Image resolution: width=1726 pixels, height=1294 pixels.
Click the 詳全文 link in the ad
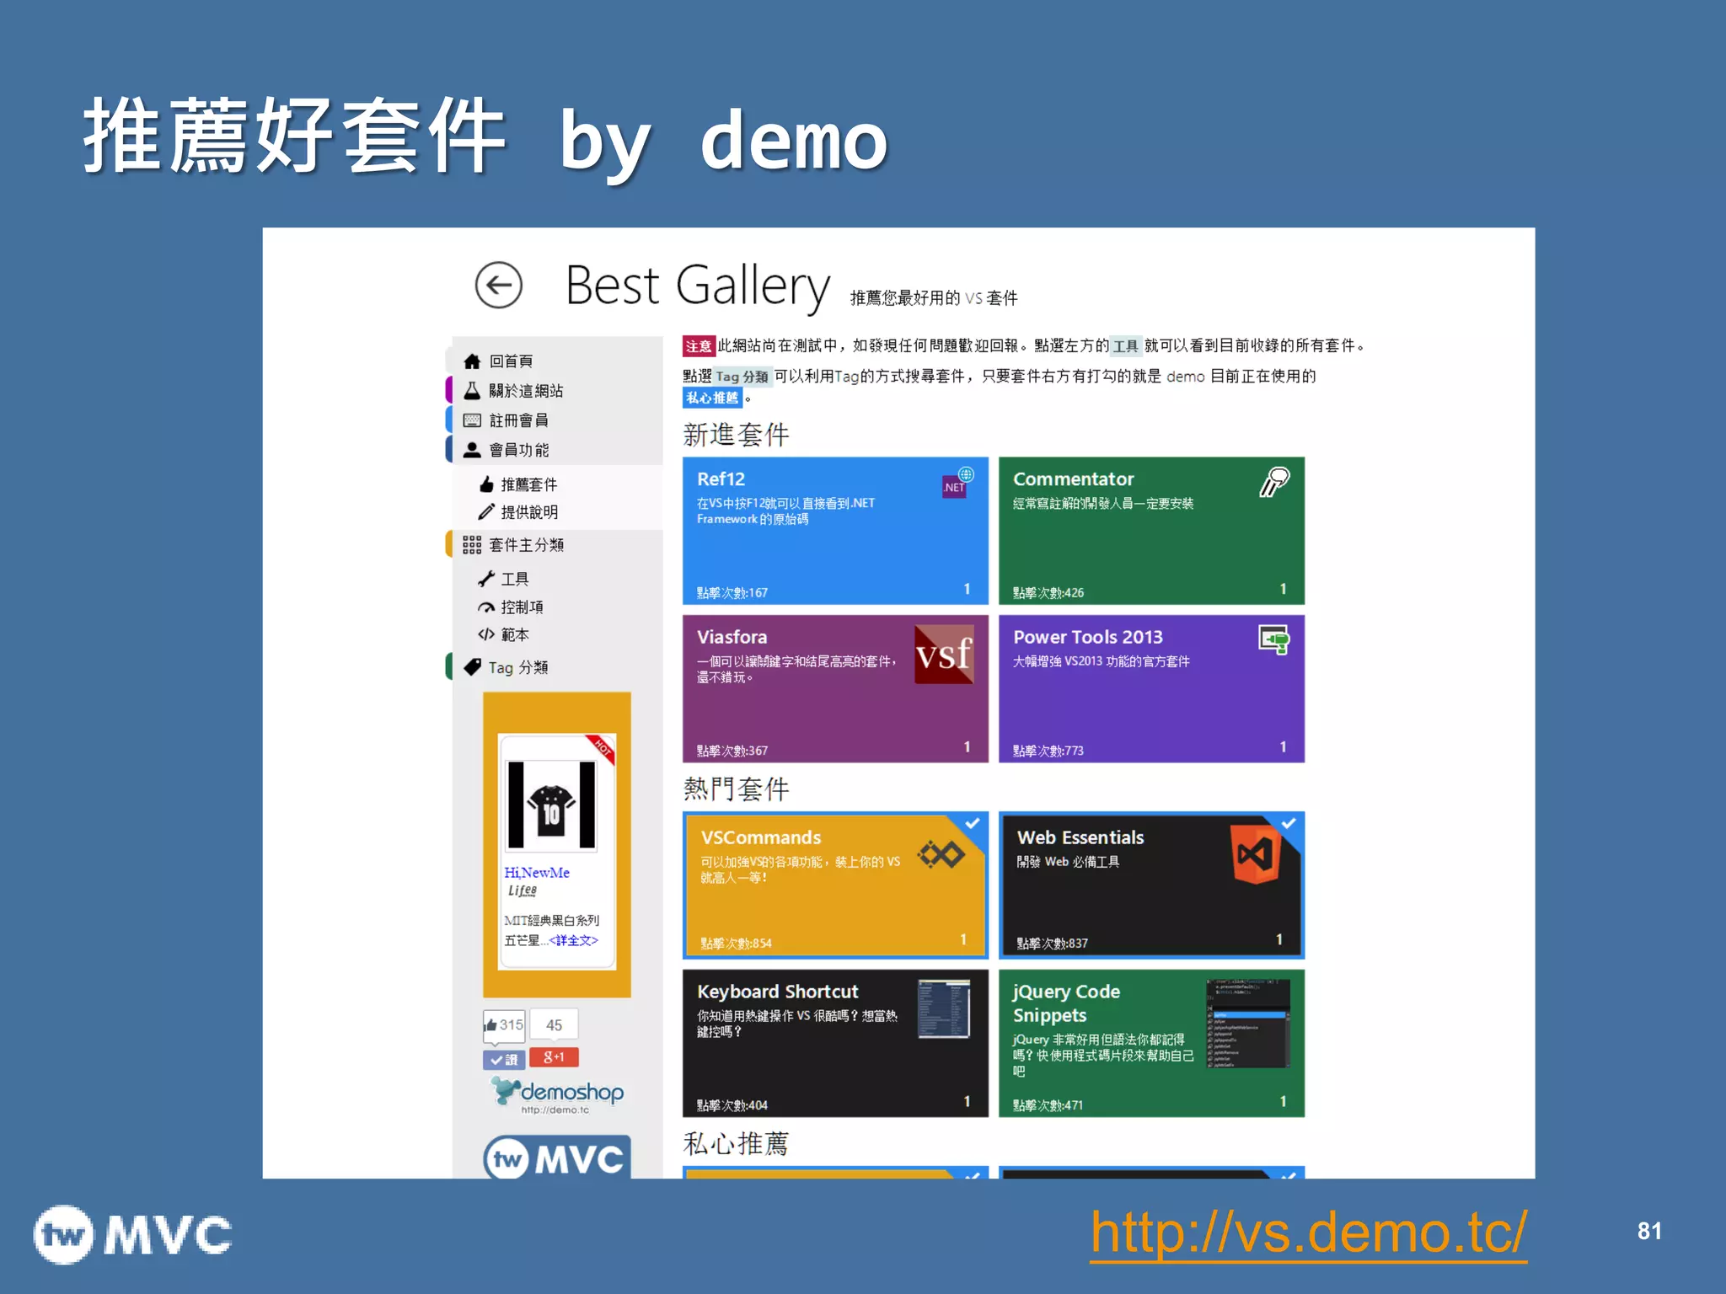[x=573, y=940]
